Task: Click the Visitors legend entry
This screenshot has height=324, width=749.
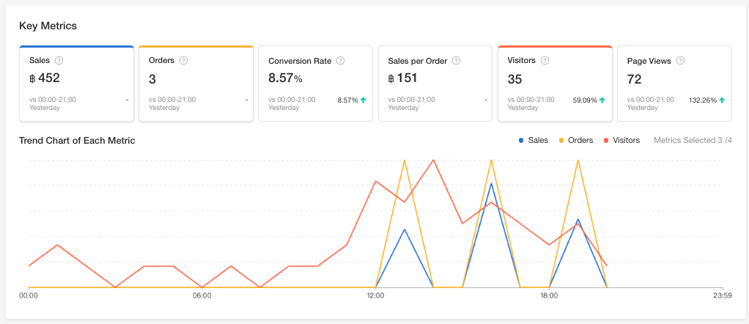Action: click(x=621, y=140)
